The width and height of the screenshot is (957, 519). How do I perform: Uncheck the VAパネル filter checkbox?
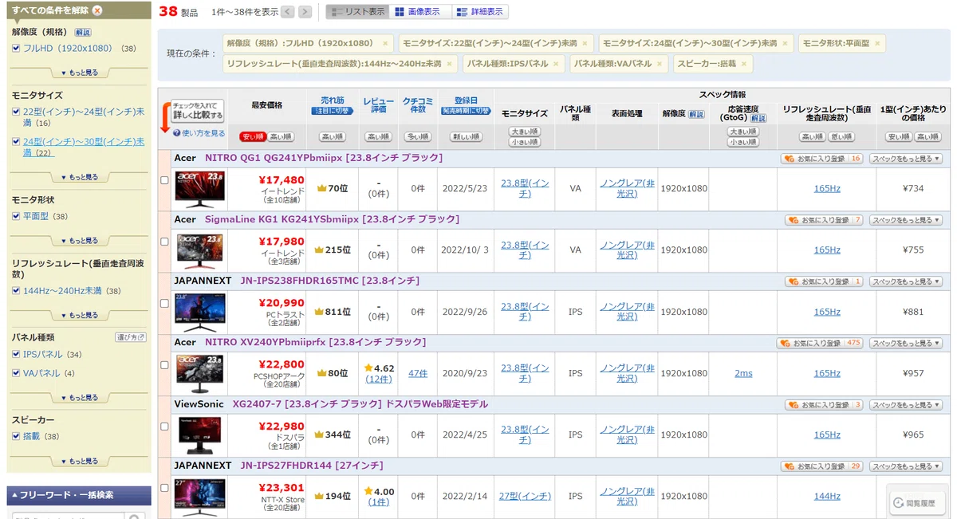(16, 373)
